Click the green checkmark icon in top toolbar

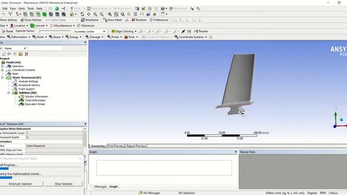57,9
